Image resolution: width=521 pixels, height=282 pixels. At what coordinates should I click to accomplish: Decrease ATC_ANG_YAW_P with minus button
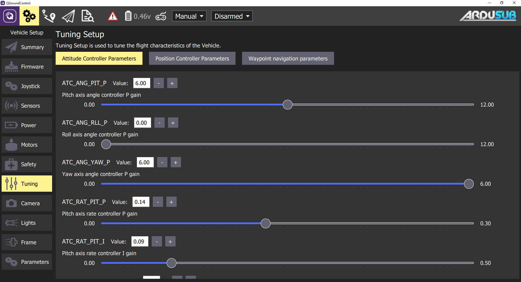point(162,162)
